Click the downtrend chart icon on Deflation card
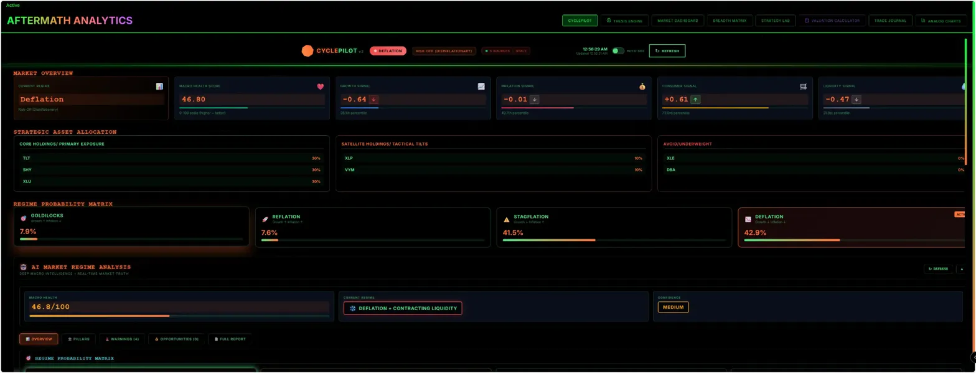The image size is (976, 373). (748, 219)
